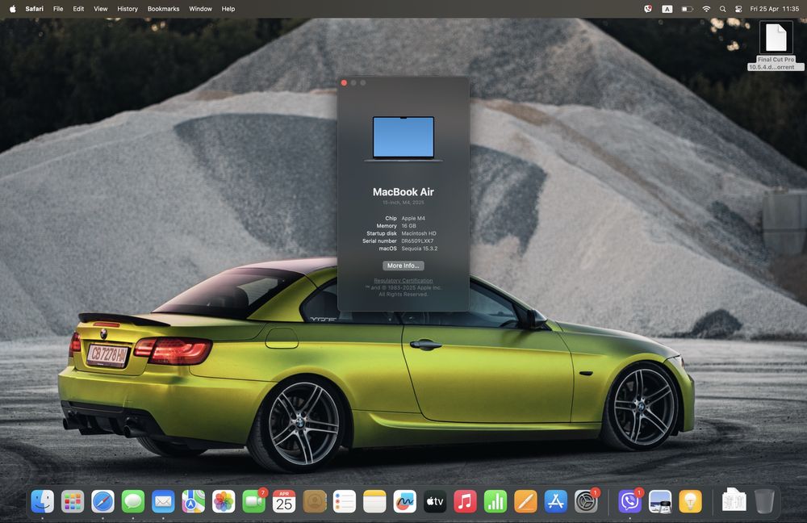The height and width of the screenshot is (523, 807).
Task: Open Control Center from menu bar
Action: point(738,9)
